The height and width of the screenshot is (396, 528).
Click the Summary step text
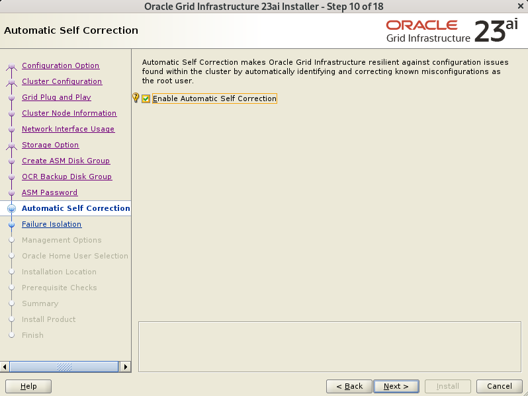pos(40,303)
